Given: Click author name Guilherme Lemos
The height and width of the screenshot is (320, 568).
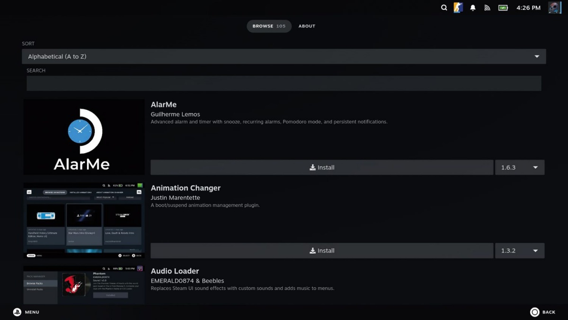Looking at the screenshot, I should (175, 114).
